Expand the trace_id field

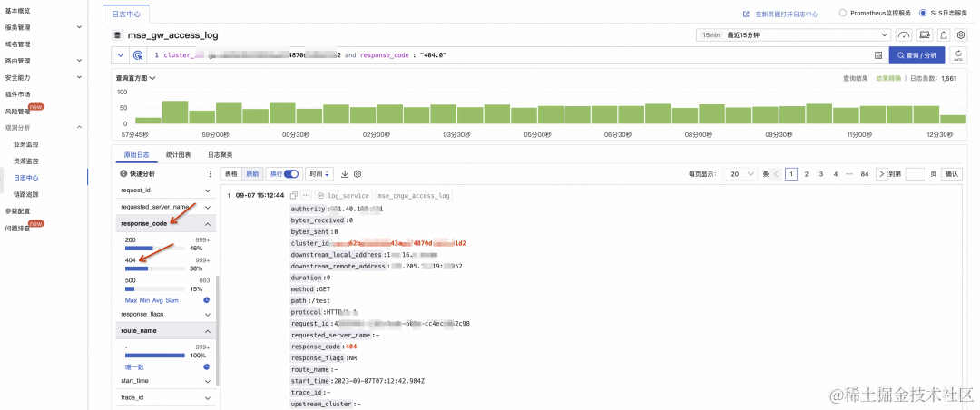[x=208, y=397]
